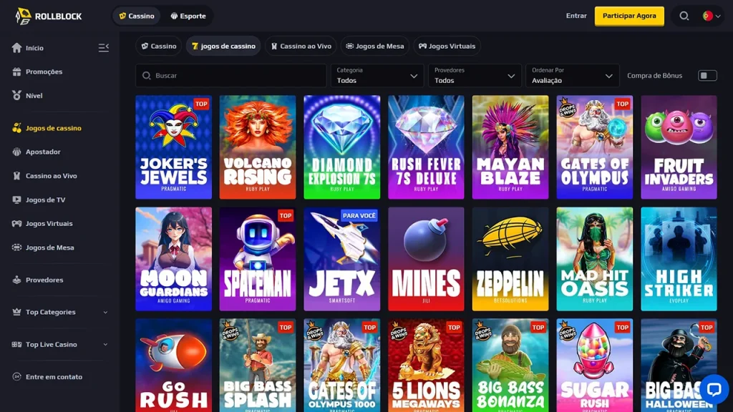The width and height of the screenshot is (733, 412).
Task: Open the search magnifier in header
Action: [684, 16]
